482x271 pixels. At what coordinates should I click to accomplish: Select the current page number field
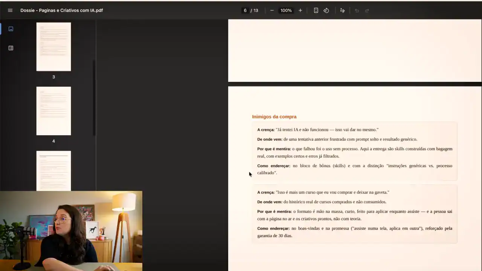(x=245, y=11)
